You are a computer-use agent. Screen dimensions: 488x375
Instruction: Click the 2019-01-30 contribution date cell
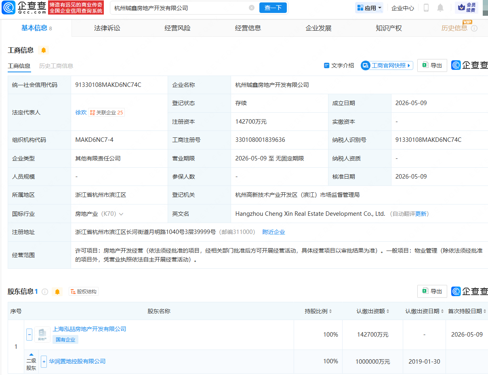point(424,362)
